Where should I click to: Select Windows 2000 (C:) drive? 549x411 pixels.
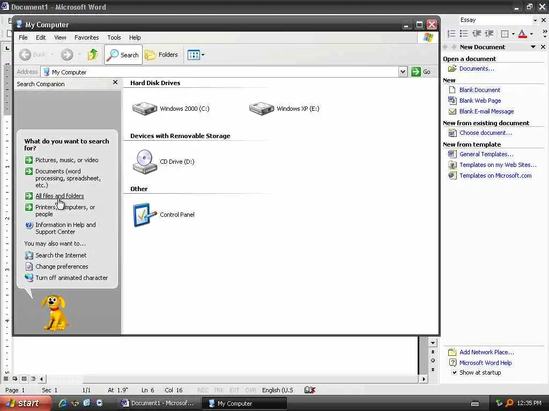pos(170,108)
